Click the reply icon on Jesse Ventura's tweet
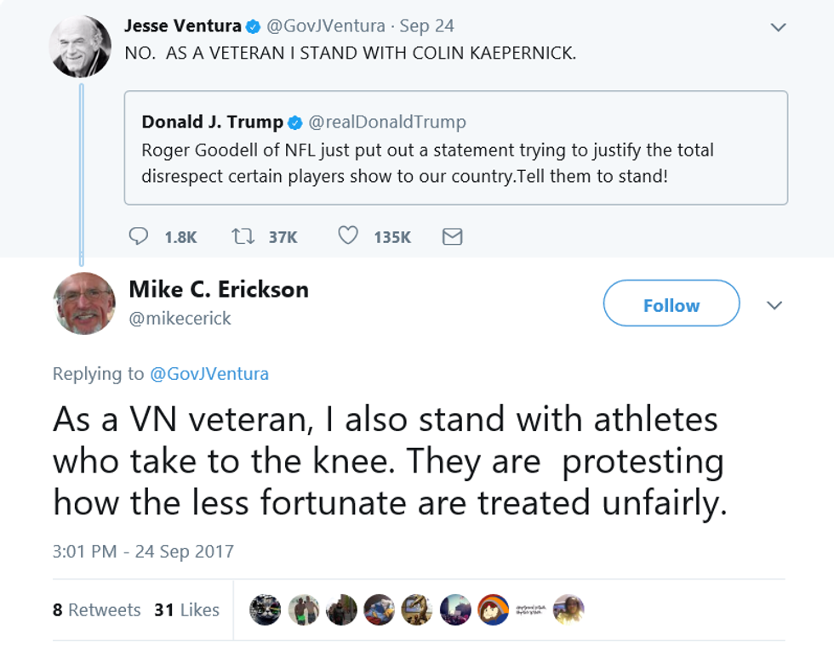834x646 pixels. pyautogui.click(x=139, y=236)
